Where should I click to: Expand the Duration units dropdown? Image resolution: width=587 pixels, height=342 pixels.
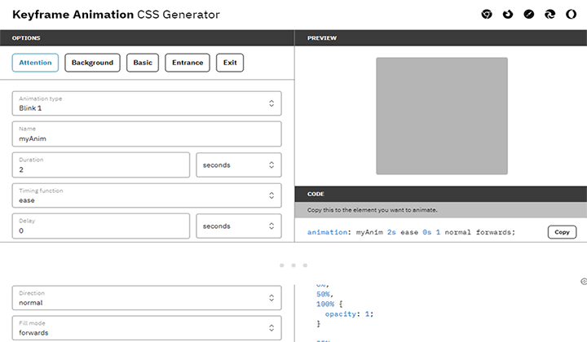coord(239,164)
